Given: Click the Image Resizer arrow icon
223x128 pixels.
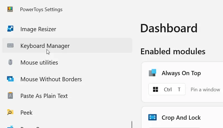Looking at the screenshot, I should click(x=10, y=29).
